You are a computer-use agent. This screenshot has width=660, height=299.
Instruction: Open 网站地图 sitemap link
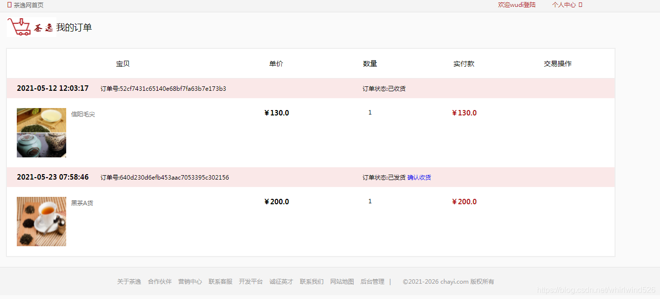(x=342, y=282)
